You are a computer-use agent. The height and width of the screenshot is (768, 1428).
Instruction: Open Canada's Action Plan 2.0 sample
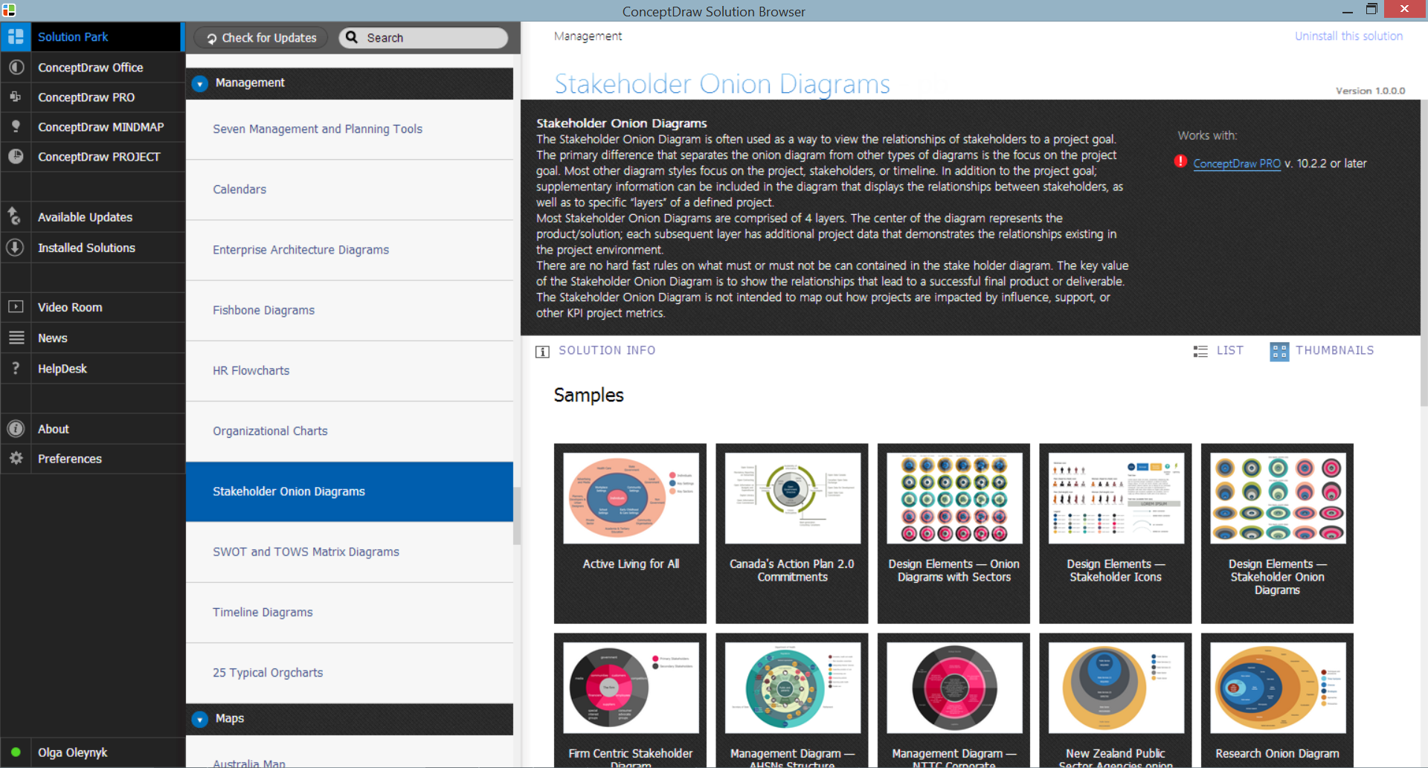point(792,533)
